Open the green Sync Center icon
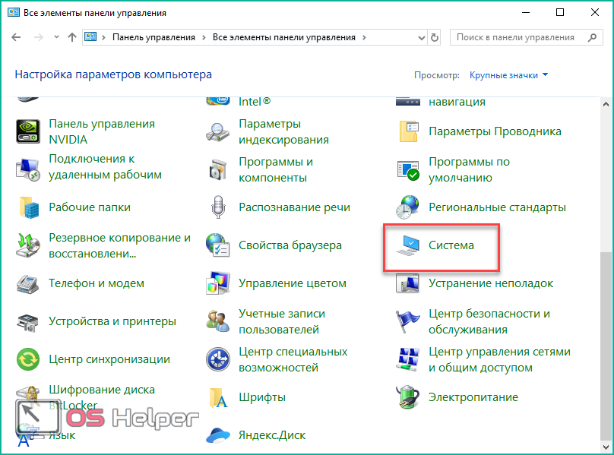Image resolution: width=614 pixels, height=455 pixels. (28, 359)
